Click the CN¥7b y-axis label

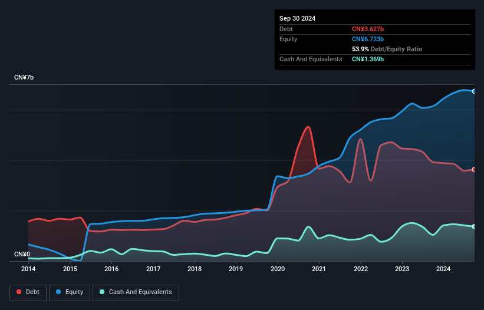click(x=24, y=78)
